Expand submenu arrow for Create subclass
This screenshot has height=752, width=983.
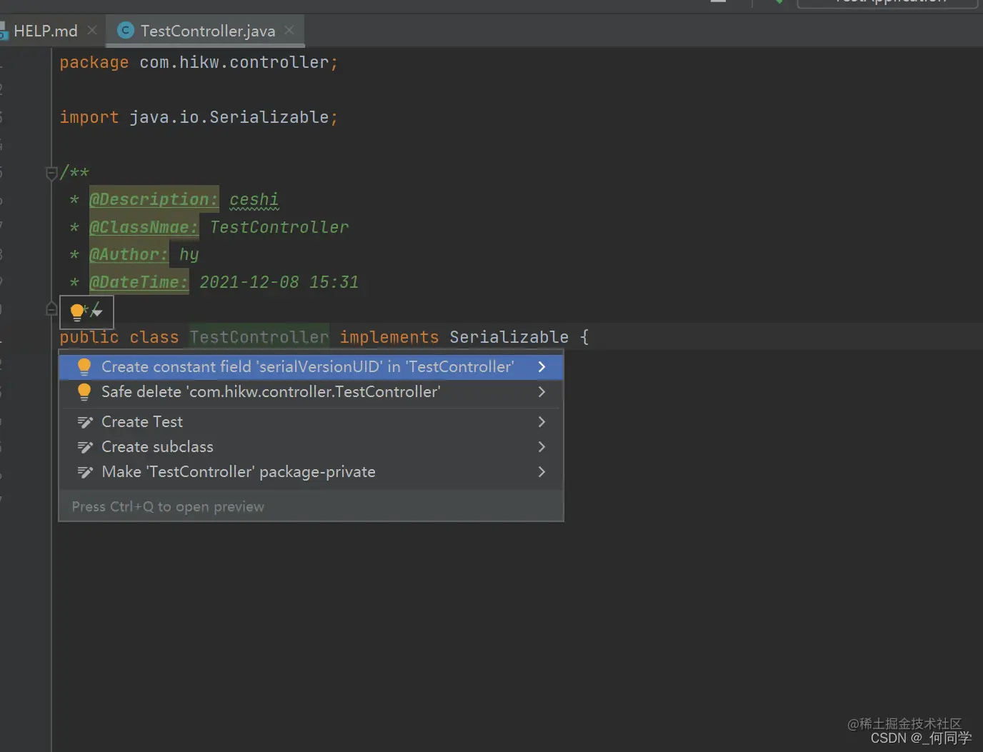click(x=542, y=446)
